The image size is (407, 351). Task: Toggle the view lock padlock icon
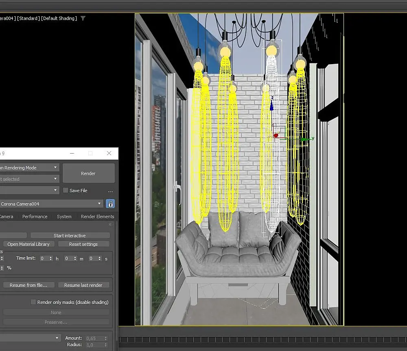[110, 204]
